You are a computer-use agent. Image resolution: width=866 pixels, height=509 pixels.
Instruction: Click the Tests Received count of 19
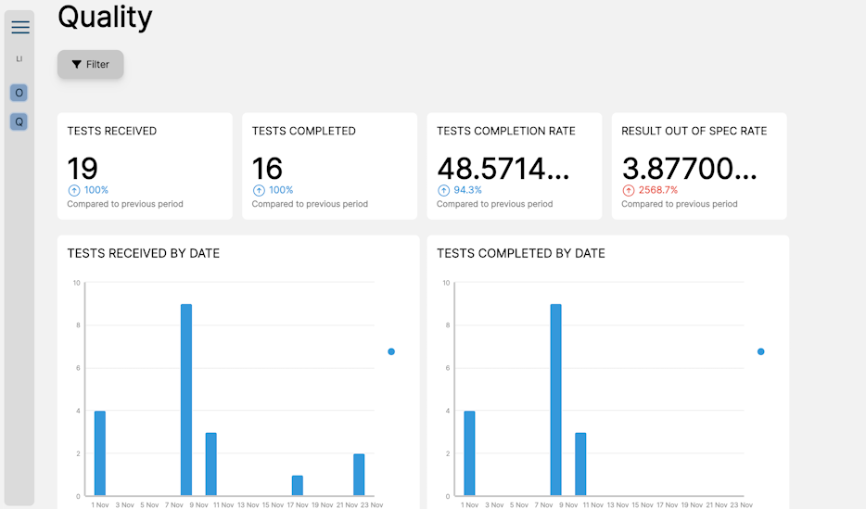(83, 169)
